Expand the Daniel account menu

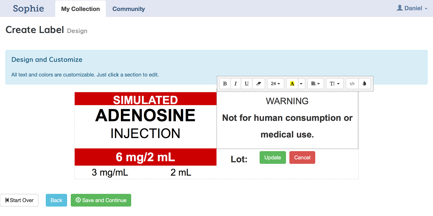pos(412,8)
